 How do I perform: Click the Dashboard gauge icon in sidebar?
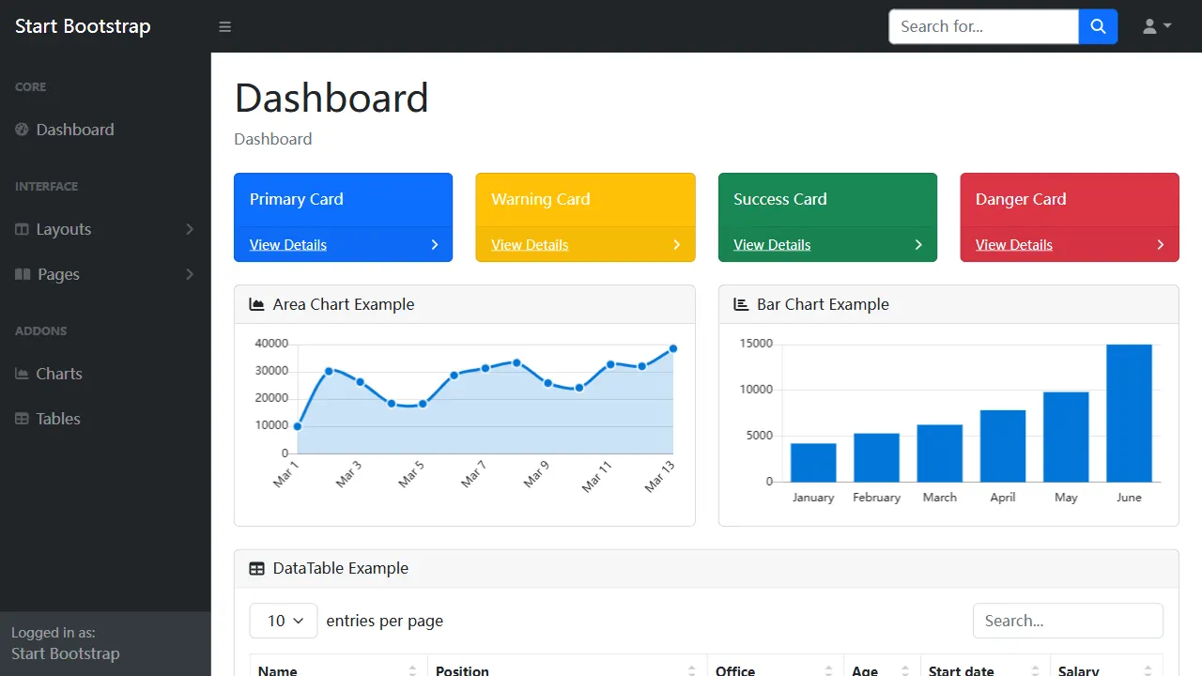(x=22, y=130)
